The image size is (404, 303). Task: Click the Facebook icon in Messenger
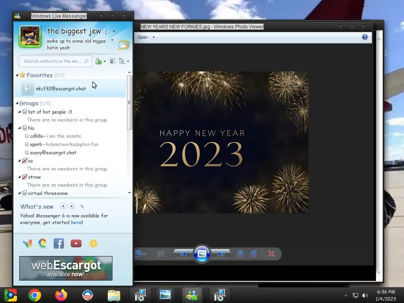tap(59, 243)
